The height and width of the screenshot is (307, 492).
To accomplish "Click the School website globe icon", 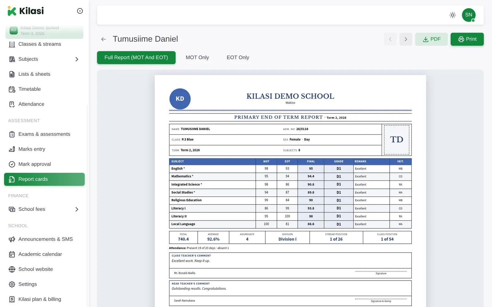I will point(12,270).
